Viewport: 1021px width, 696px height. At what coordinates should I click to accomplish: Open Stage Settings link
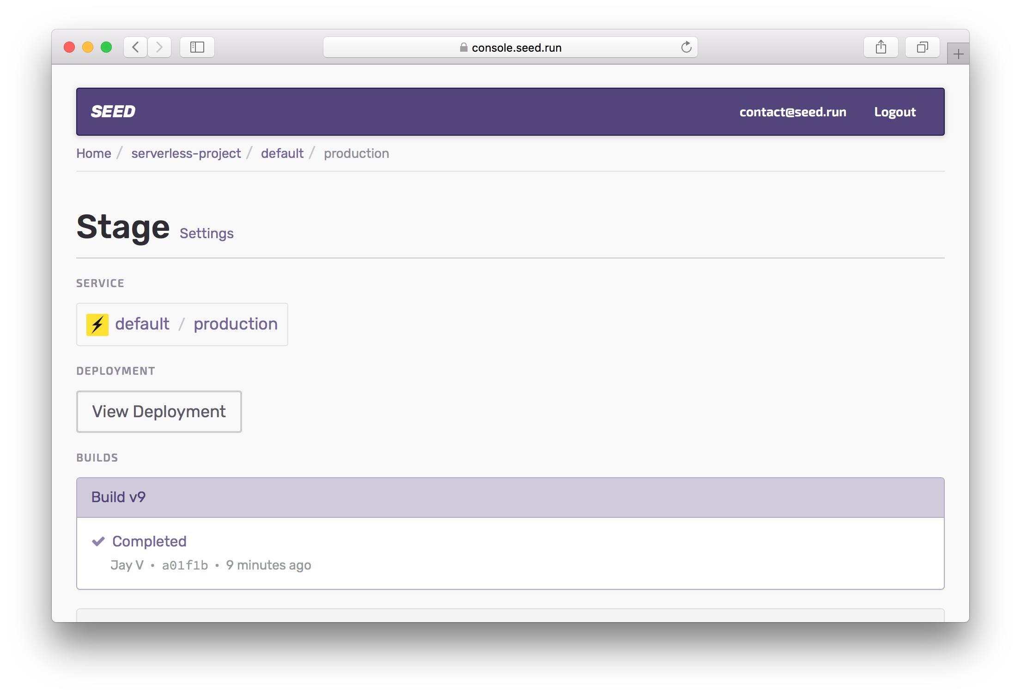click(x=207, y=234)
